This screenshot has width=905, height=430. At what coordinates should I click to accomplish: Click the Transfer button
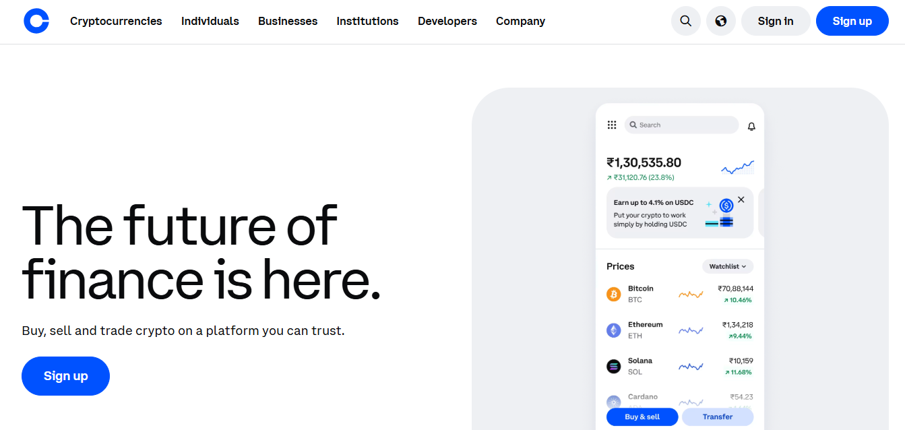coord(718,417)
